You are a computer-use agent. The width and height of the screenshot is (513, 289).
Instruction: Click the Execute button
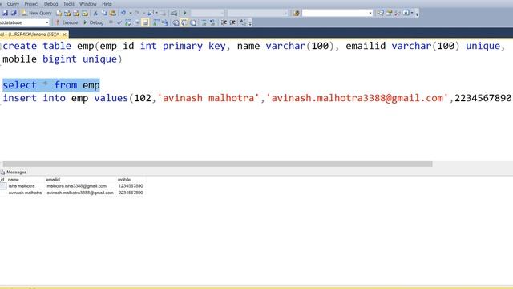click(x=67, y=22)
